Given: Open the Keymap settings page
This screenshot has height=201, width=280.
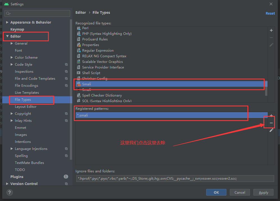Looking at the screenshot, I should click(x=17, y=29).
